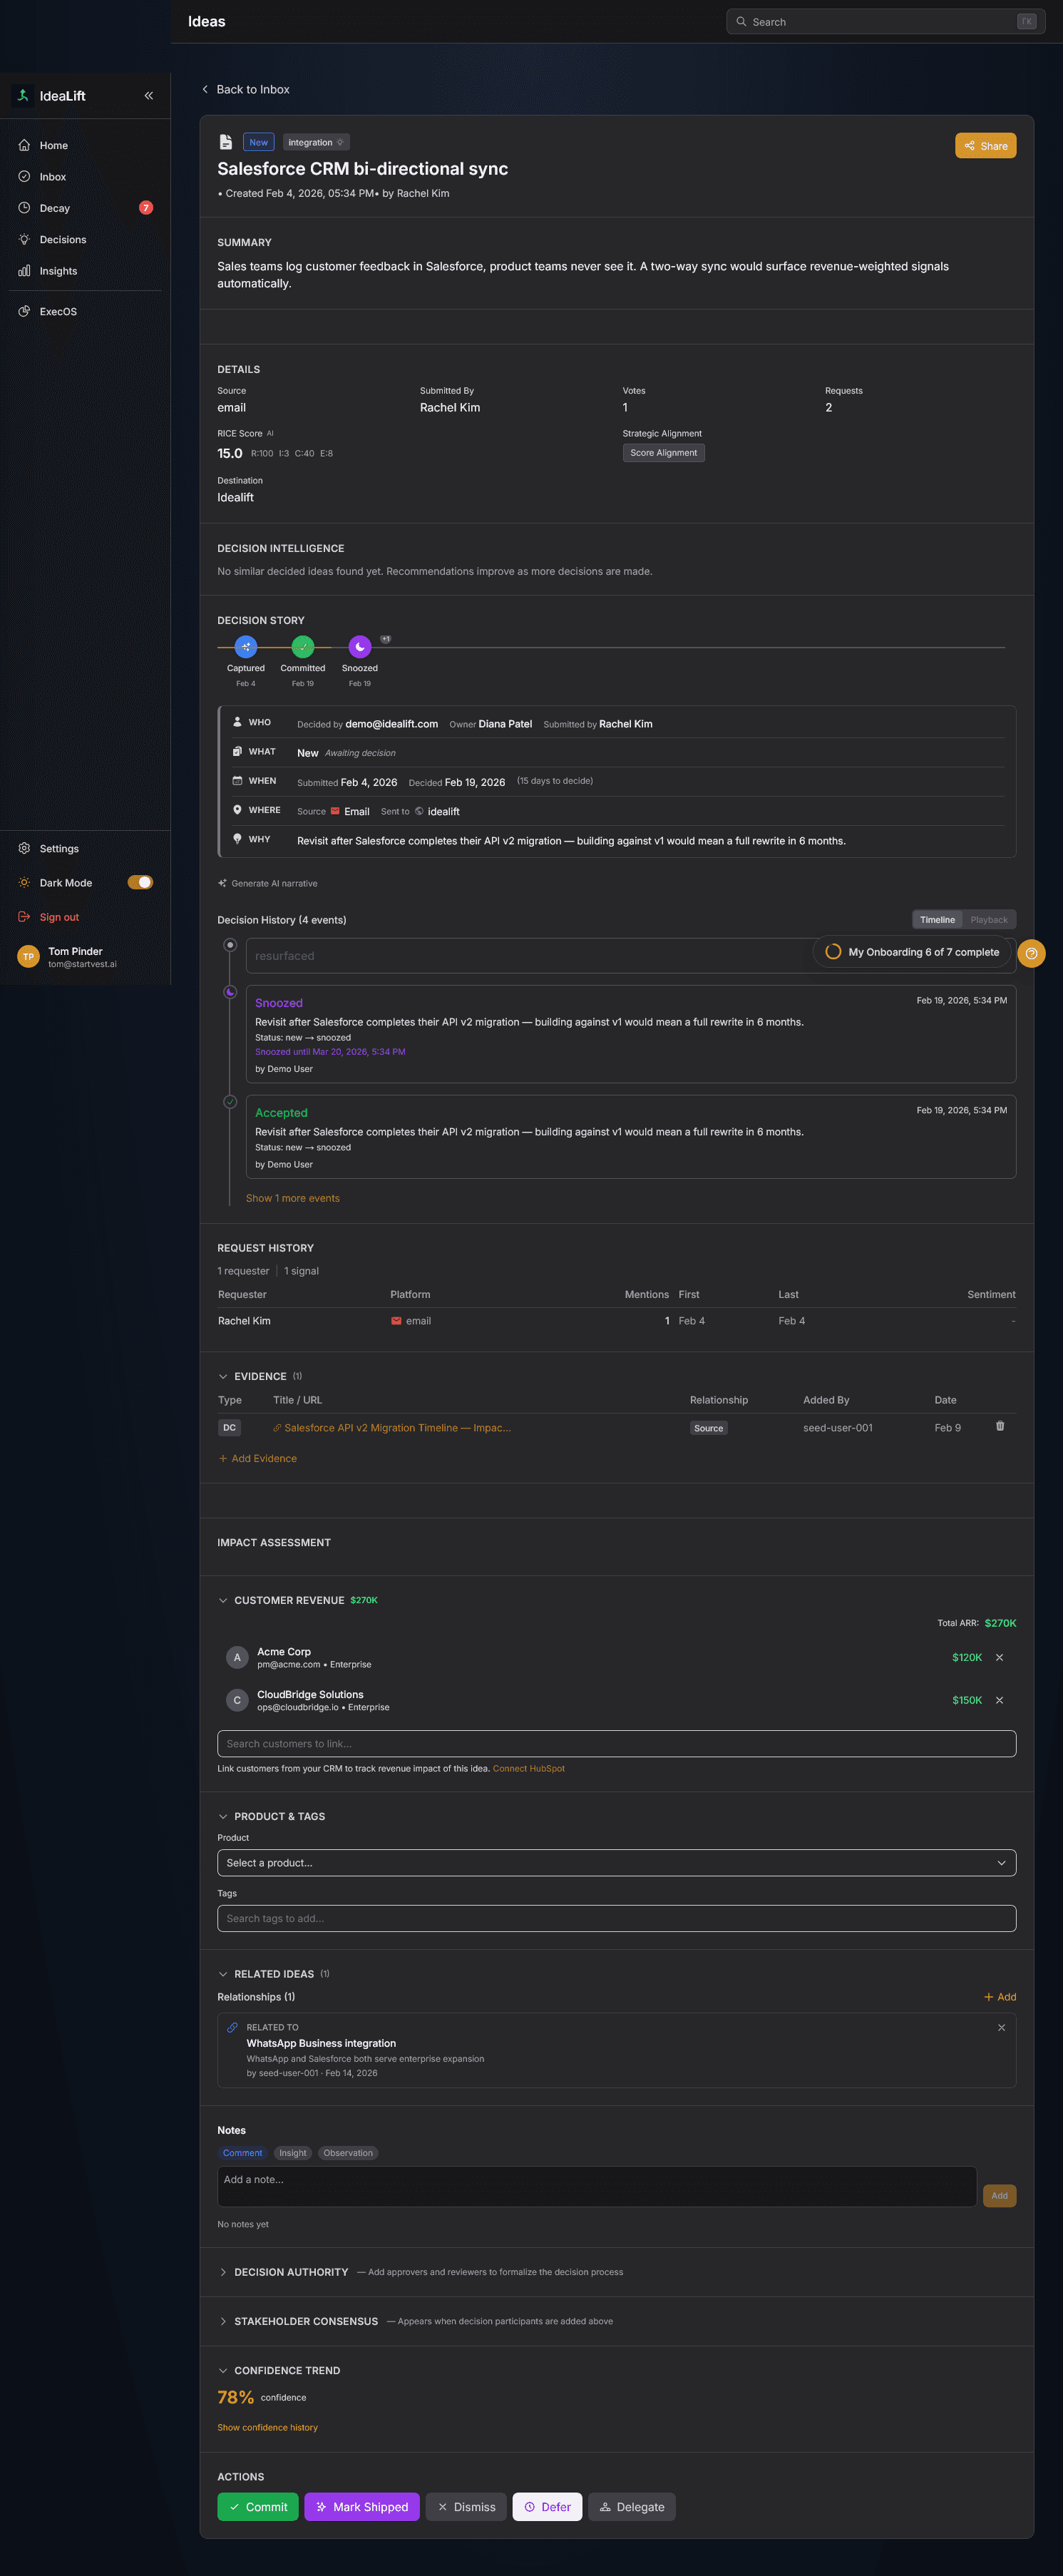Image resolution: width=1063 pixels, height=2576 pixels.
Task: Click the document icon beside New badge
Action: pos(226,142)
